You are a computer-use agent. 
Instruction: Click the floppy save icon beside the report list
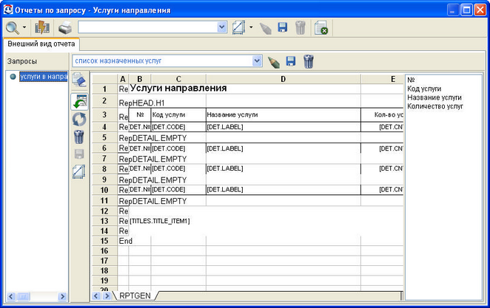pos(291,61)
